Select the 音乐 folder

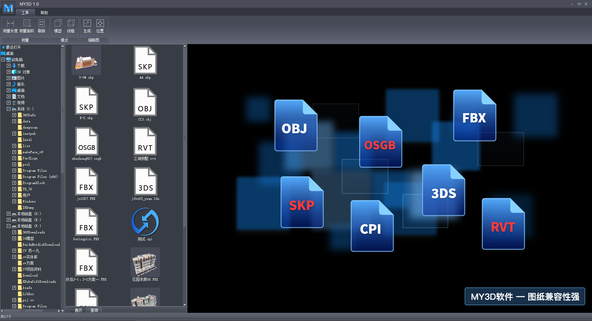click(x=18, y=84)
